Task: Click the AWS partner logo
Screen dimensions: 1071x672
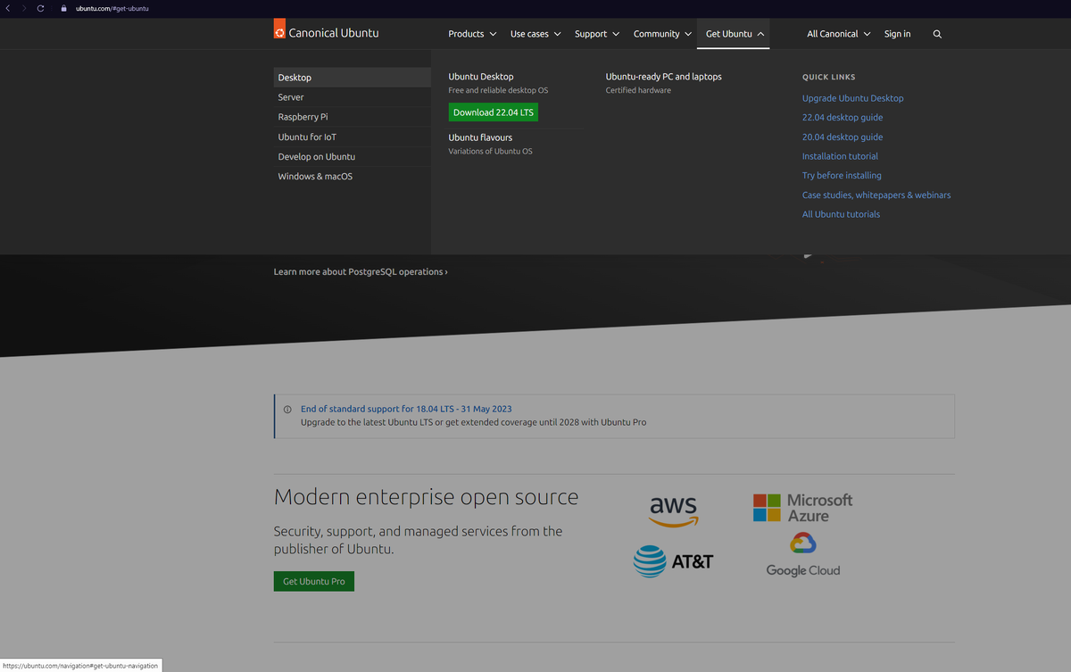Action: click(673, 510)
